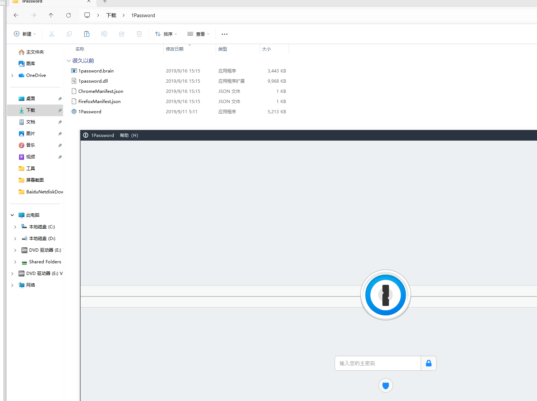537x401 pixels.
Task: Click the Rename icon in toolbar
Action: coord(104,34)
